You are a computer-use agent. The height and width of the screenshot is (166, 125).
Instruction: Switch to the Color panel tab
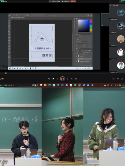(x=77, y=18)
